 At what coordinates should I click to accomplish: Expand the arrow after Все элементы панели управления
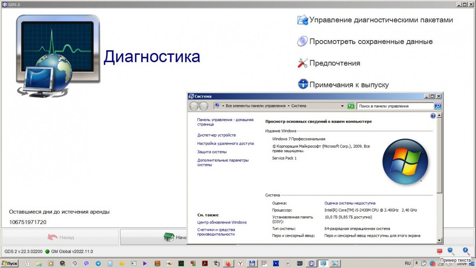click(288, 106)
